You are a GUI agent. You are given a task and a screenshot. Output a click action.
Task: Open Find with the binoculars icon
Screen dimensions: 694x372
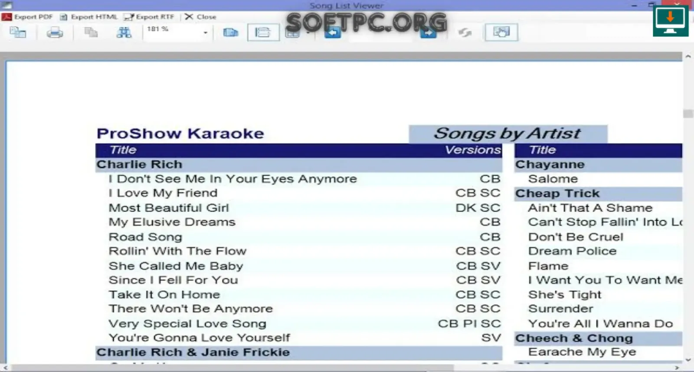point(124,33)
